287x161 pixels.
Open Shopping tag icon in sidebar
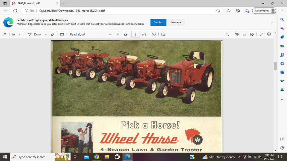(x=282, y=37)
